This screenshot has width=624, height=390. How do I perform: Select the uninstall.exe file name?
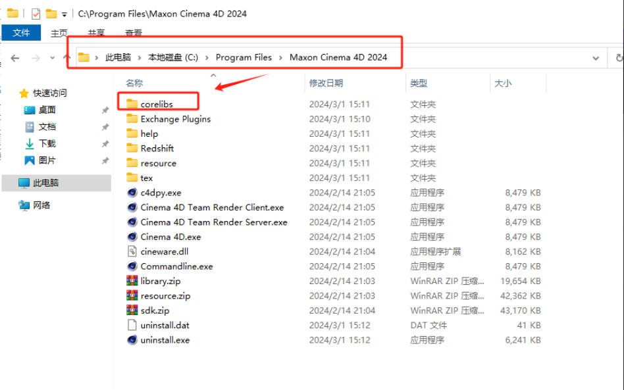pyautogui.click(x=165, y=340)
